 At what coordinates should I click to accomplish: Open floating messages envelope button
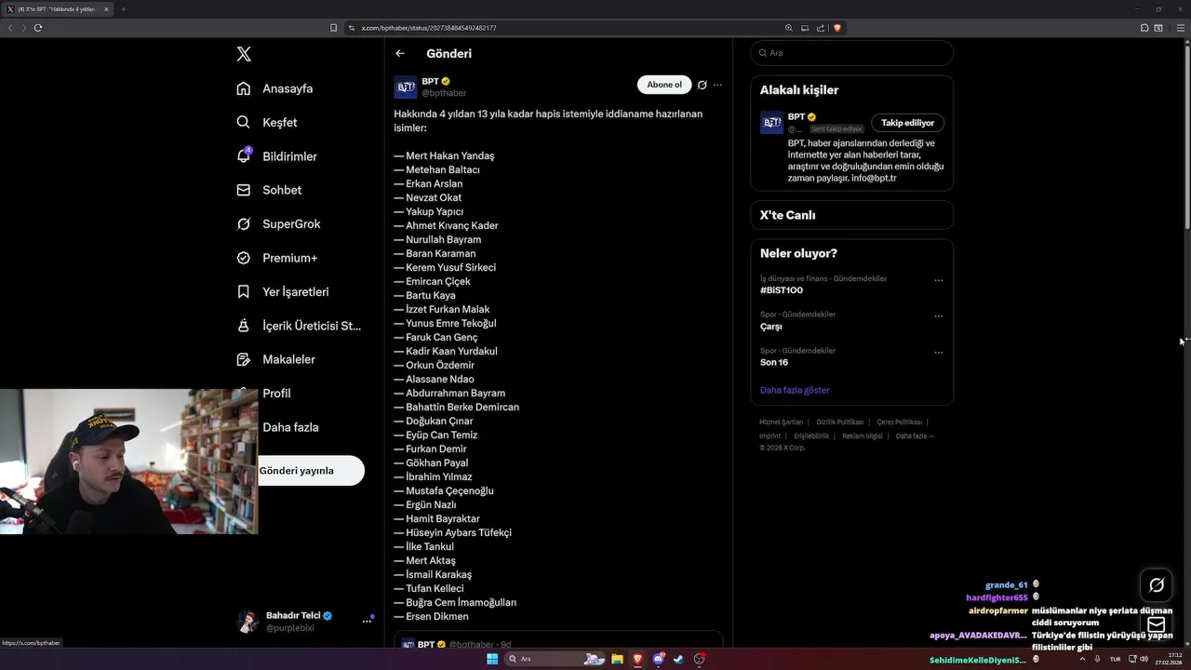point(1157,623)
